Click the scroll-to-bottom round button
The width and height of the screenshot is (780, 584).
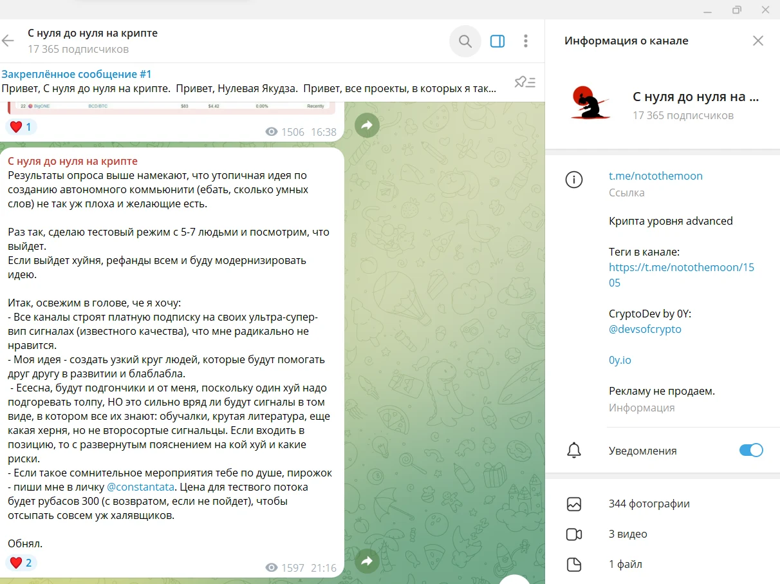[515, 579]
